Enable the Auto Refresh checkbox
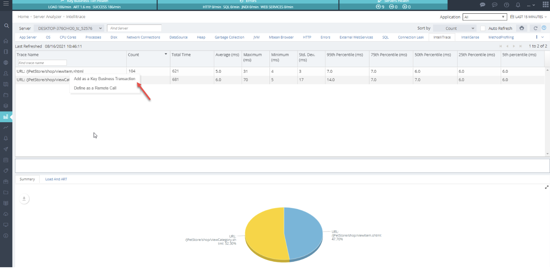 483,28
